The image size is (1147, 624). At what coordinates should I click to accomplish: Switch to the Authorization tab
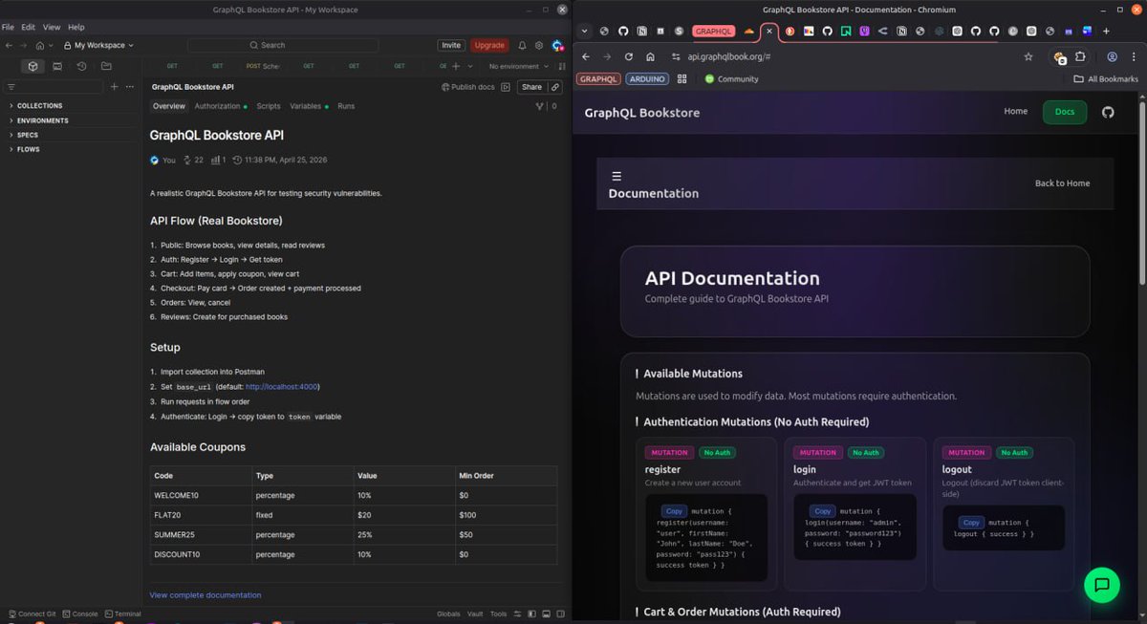point(220,106)
